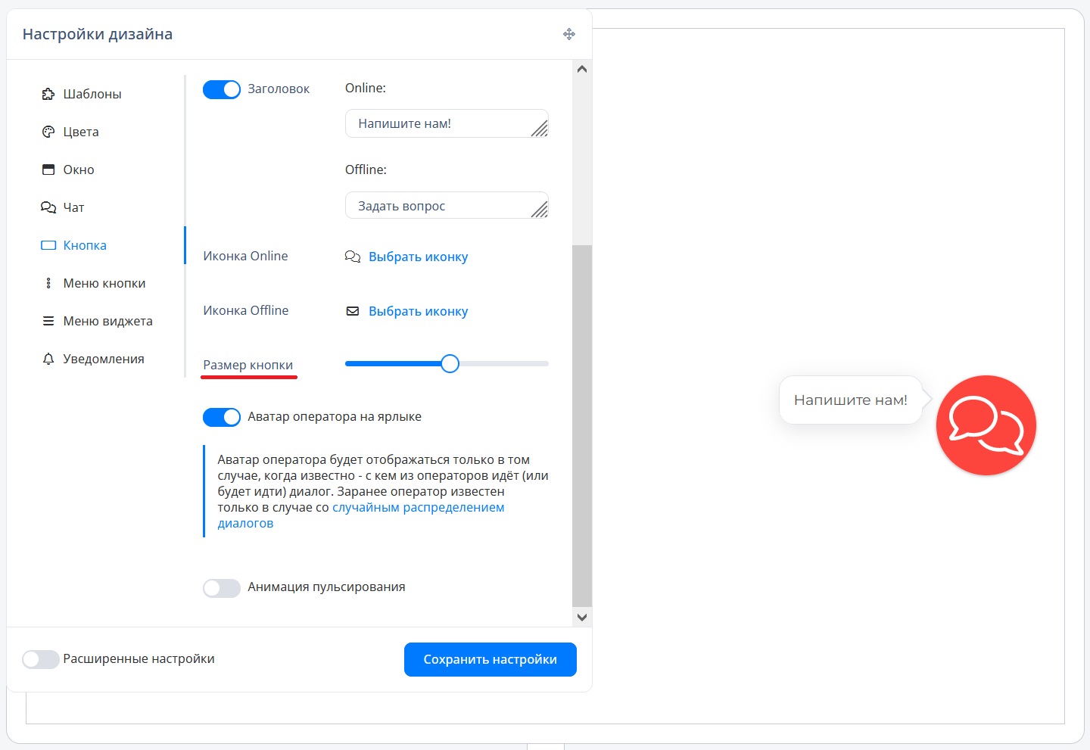Click the Шаблоны puzzle icon
The width and height of the screenshot is (1090, 750).
(48, 94)
